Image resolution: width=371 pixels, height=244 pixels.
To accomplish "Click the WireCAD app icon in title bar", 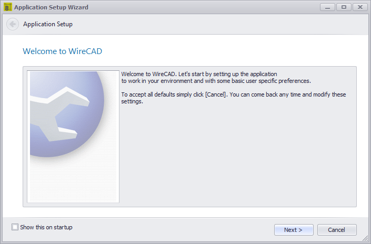I will [7, 7].
